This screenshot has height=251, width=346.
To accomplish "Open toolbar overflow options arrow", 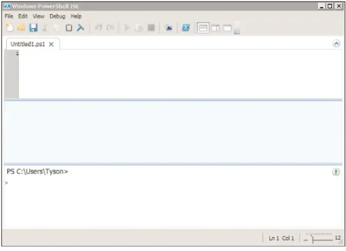I will click(236, 32).
